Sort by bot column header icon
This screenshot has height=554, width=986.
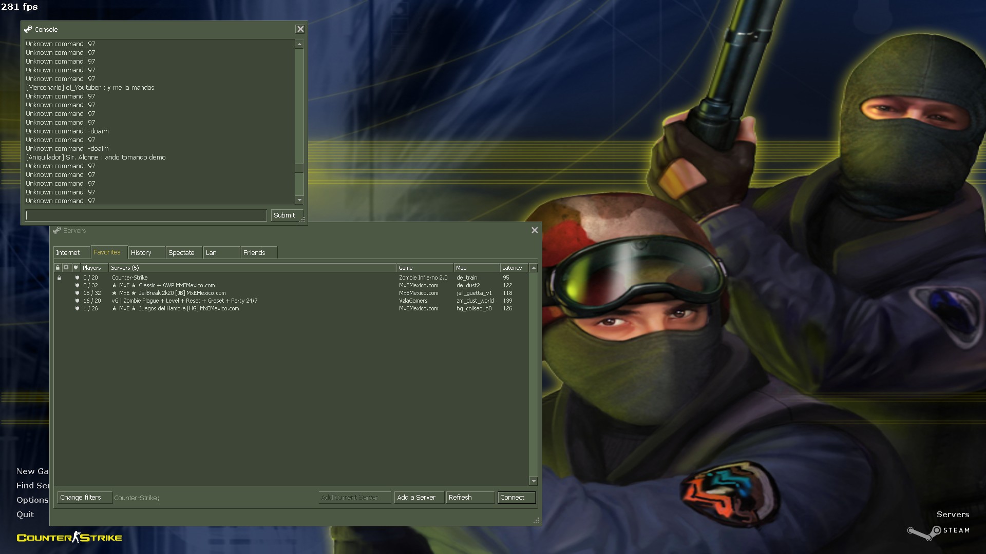click(x=66, y=268)
